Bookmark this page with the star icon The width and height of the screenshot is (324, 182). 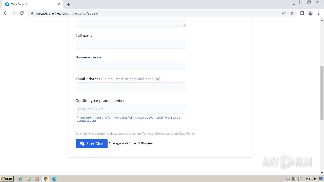point(292,13)
